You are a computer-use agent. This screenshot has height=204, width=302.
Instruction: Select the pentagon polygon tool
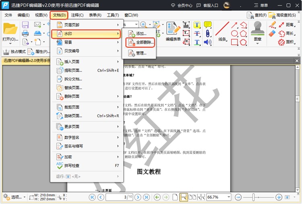pos(243,34)
